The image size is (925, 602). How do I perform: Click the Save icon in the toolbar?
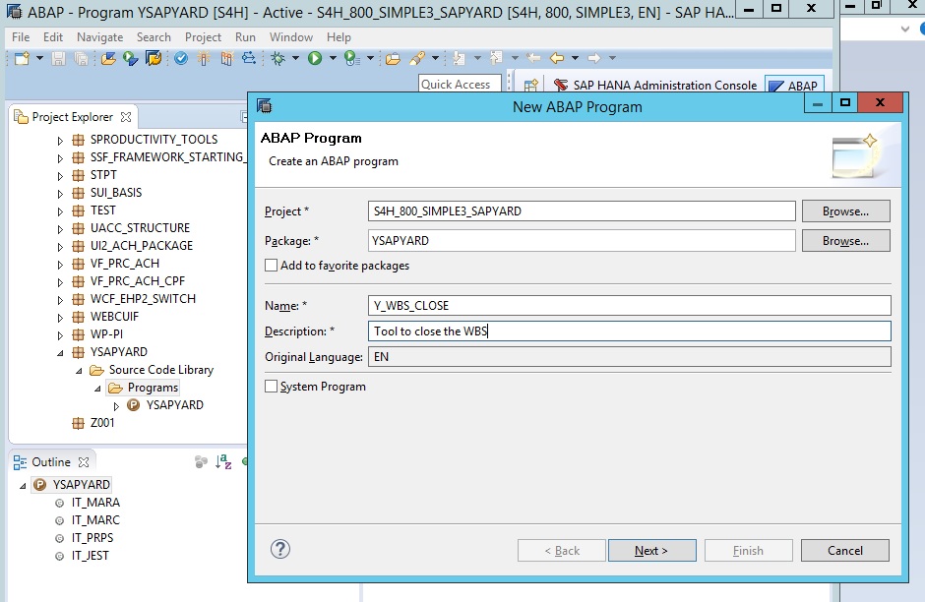pyautogui.click(x=58, y=58)
